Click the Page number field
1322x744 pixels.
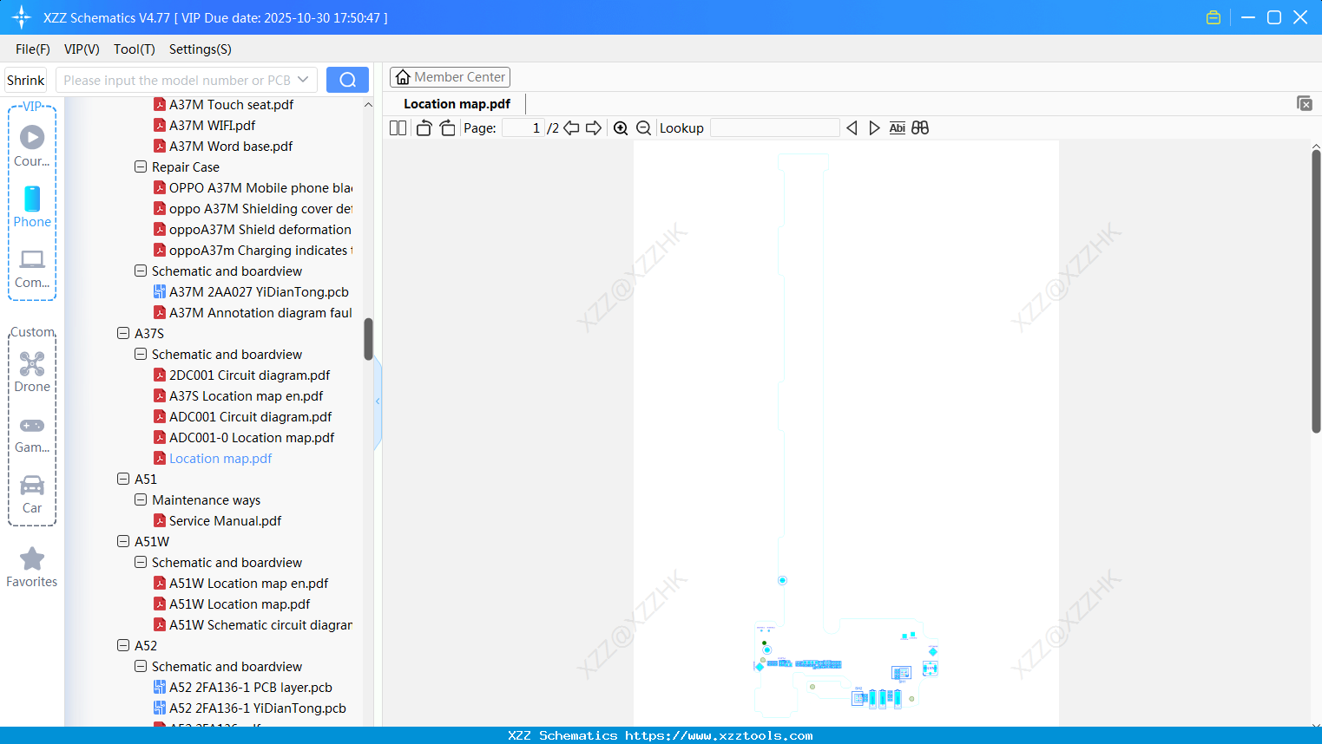[x=523, y=128]
